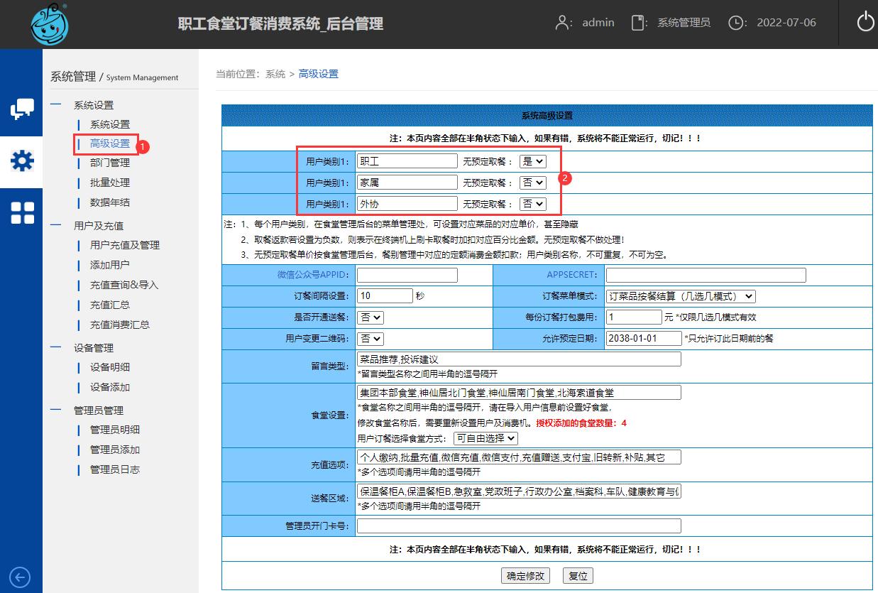878x593 pixels.
Task: Click the 食堂设置 canteen names field
Action: [x=519, y=393]
